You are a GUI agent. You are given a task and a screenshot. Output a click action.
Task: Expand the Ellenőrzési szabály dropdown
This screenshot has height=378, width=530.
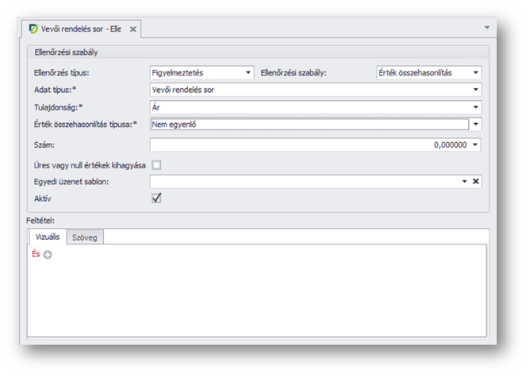click(475, 72)
